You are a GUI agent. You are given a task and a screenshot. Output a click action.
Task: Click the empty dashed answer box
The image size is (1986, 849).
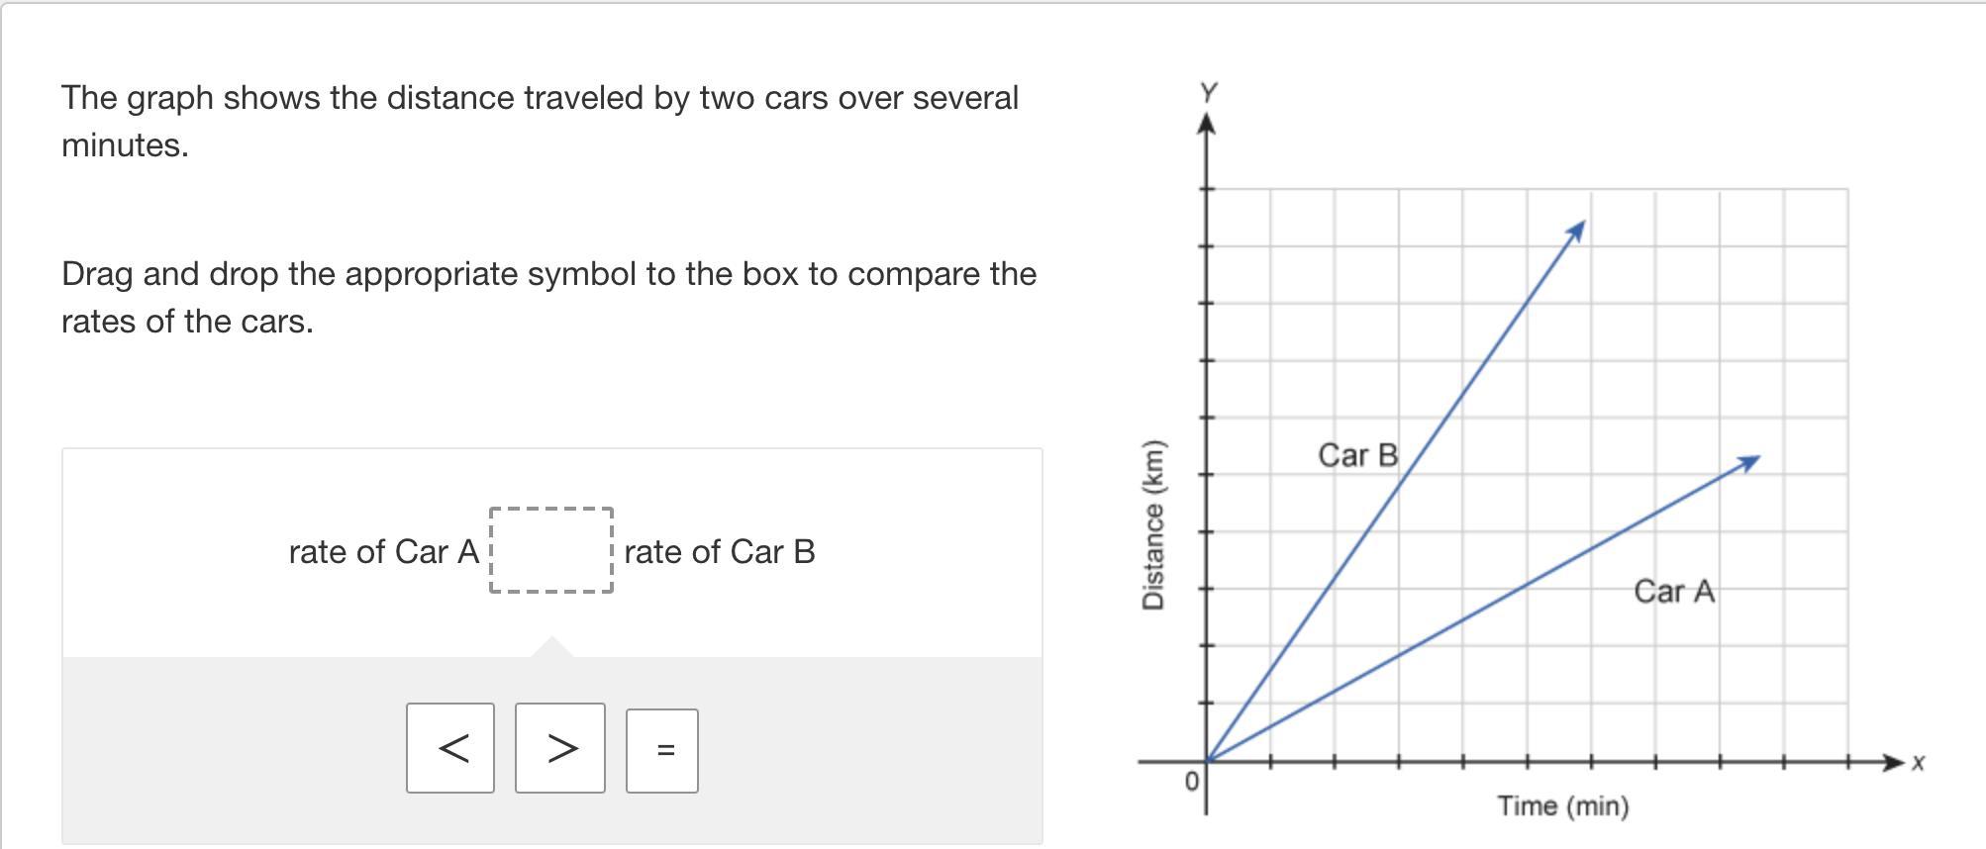(551, 551)
